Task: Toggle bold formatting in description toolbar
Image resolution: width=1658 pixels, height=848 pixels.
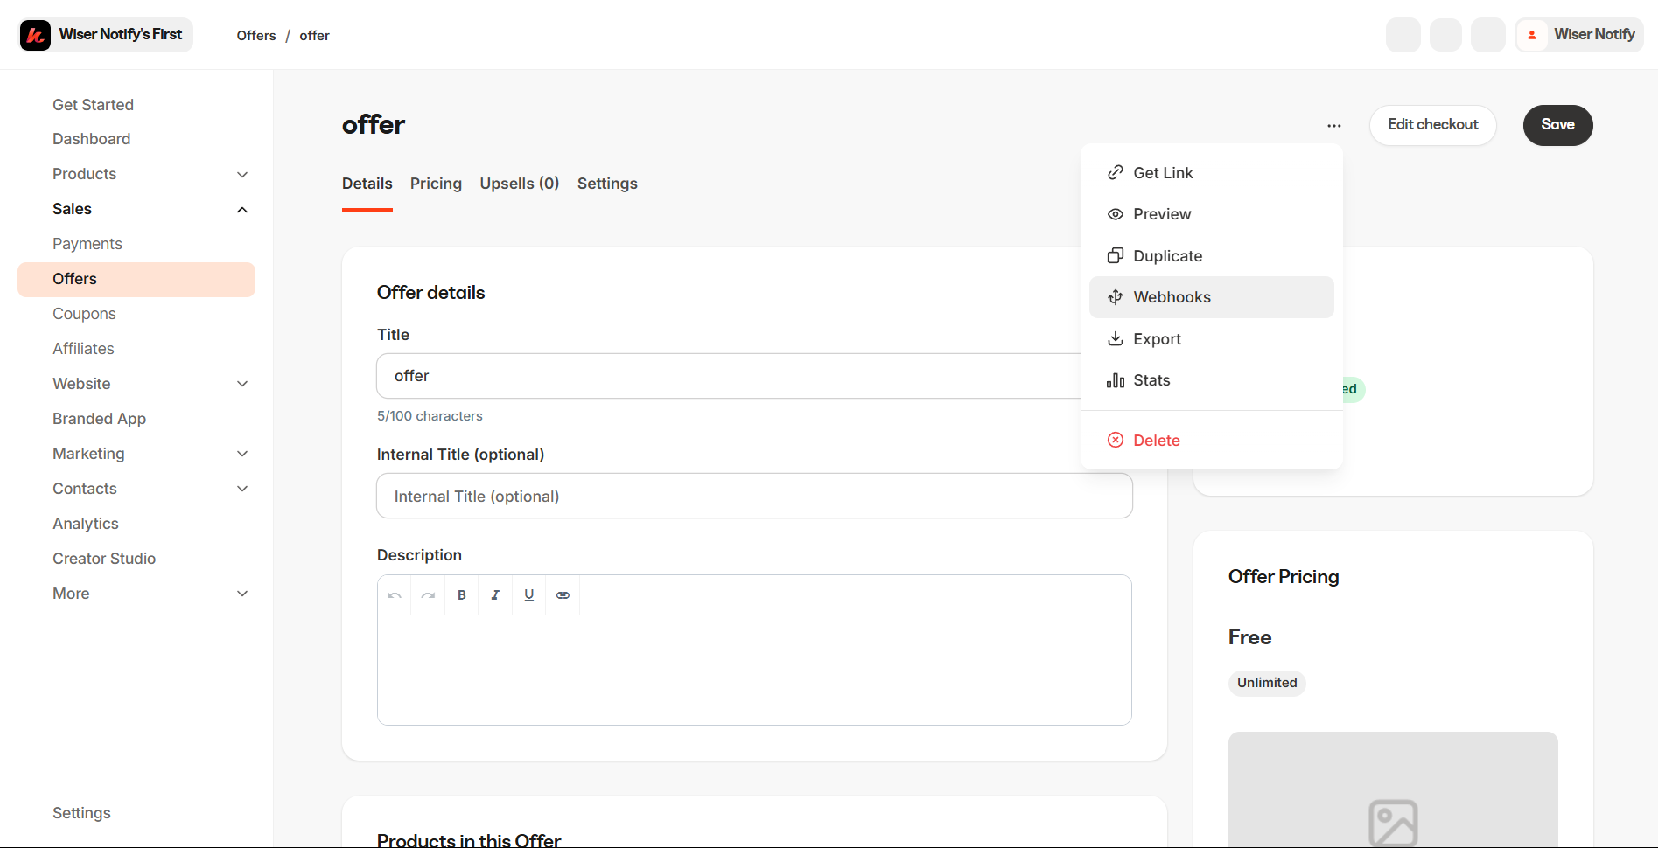Action: point(462,595)
